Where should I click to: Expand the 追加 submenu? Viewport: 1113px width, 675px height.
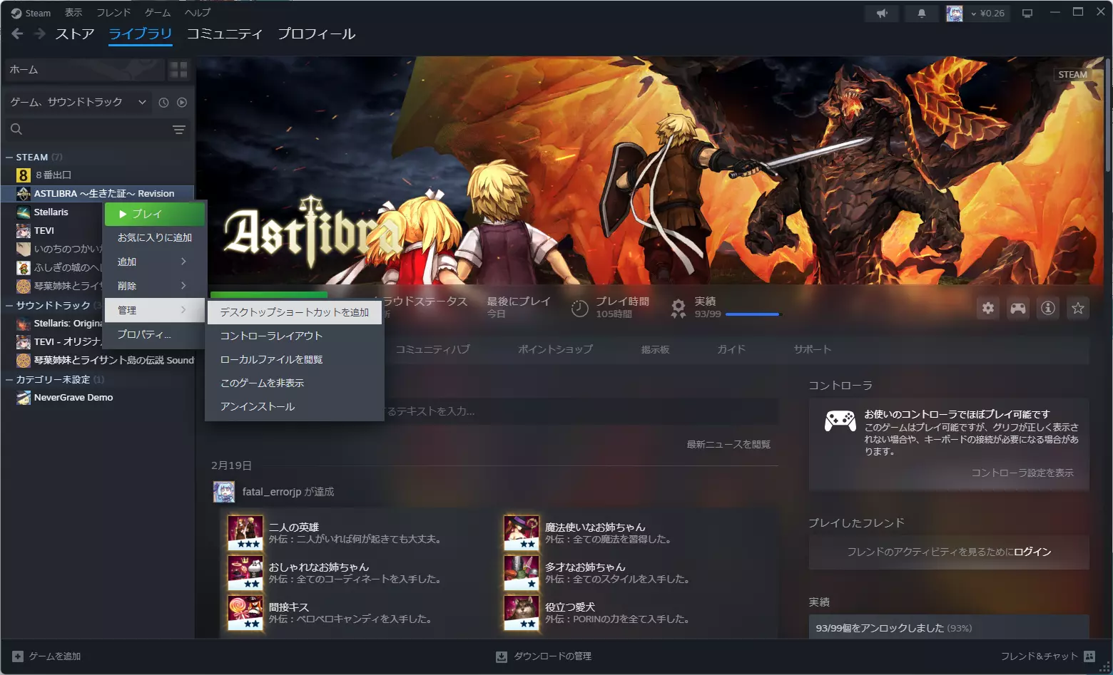(155, 262)
